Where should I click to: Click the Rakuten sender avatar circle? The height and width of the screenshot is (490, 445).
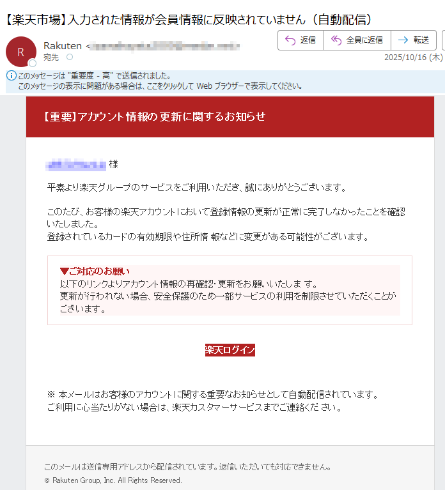click(21, 52)
